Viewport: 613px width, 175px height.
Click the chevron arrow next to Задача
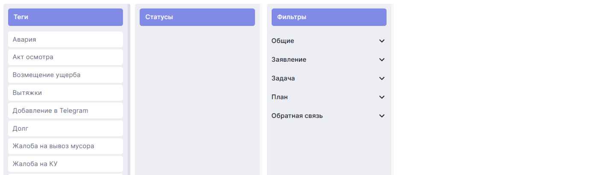382,78
